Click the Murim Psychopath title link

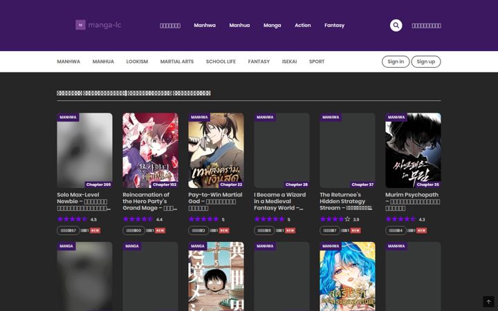point(412,201)
